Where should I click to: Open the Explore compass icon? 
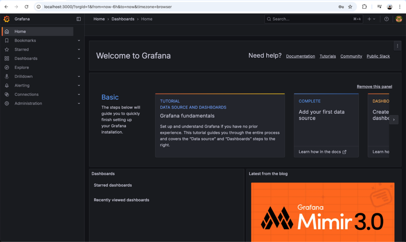[6, 67]
